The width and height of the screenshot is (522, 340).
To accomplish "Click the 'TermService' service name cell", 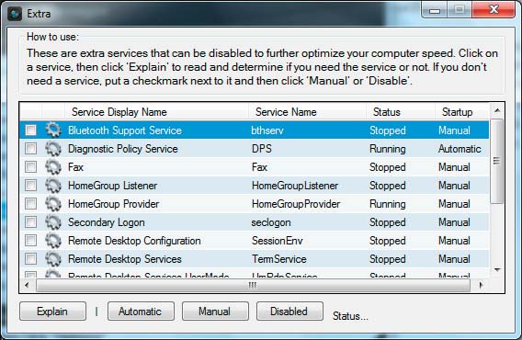I will (279, 259).
